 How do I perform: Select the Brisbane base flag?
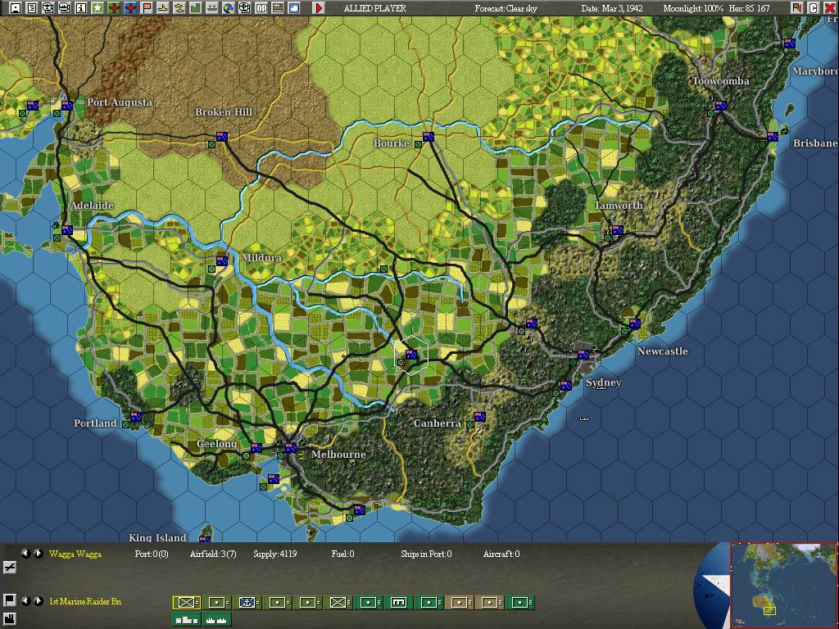coord(773,137)
